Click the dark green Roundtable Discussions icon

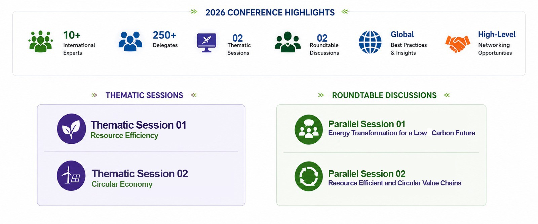(287, 42)
